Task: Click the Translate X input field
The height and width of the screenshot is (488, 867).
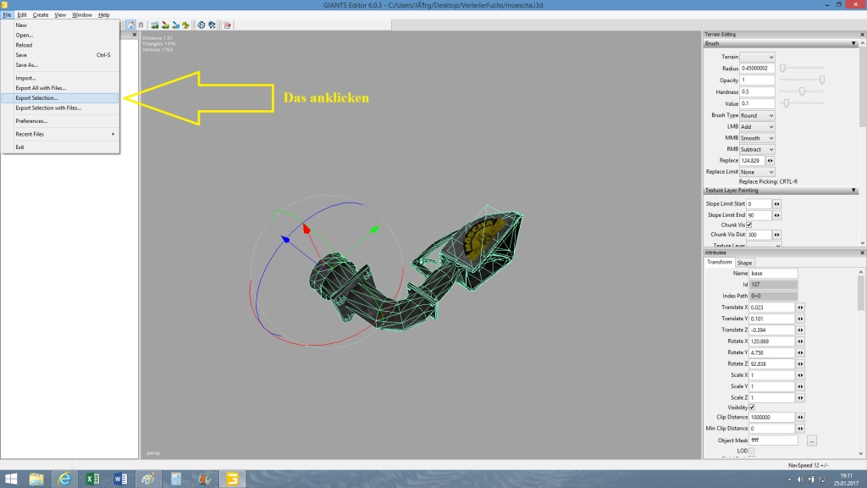Action: click(x=772, y=307)
